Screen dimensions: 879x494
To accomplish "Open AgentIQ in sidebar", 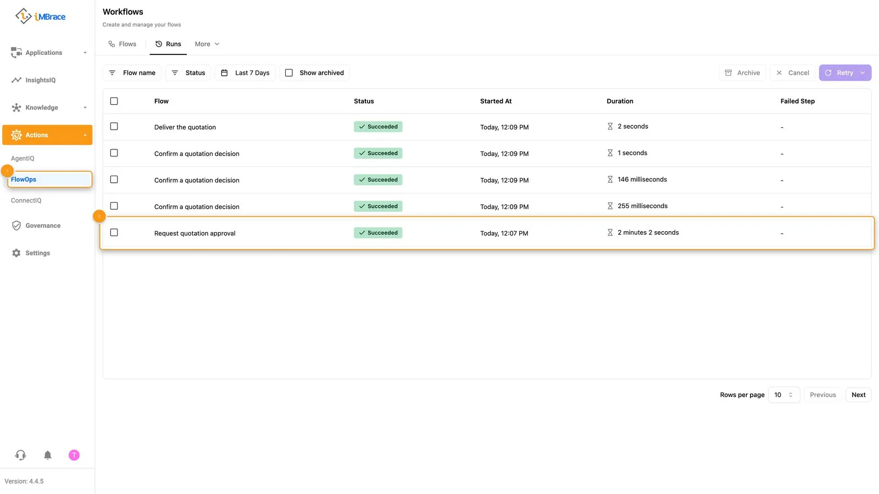I will pos(23,159).
